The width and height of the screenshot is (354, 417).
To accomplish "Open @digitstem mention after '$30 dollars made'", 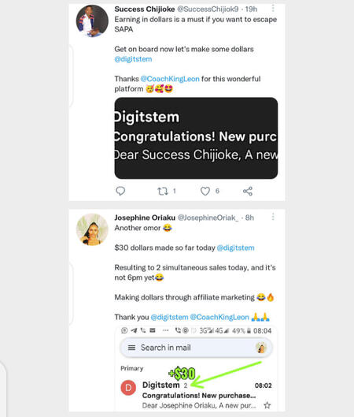I will 236,248.
